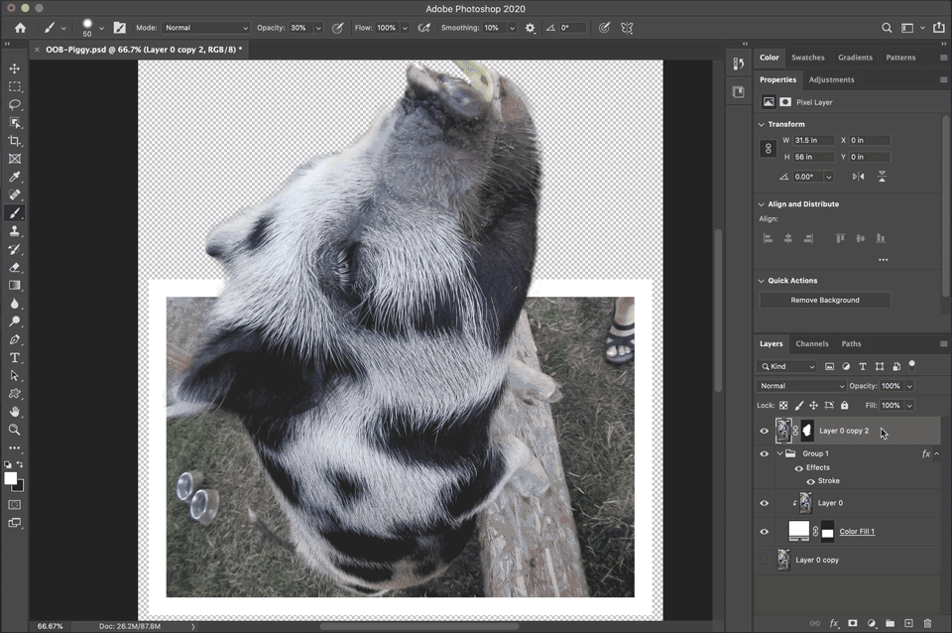Toggle Effects visibility eye in Group 1
Viewport: 952px width, 633px height.
799,468
